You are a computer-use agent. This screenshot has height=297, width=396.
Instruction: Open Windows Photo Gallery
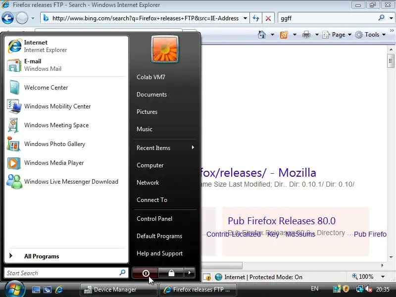66,144
